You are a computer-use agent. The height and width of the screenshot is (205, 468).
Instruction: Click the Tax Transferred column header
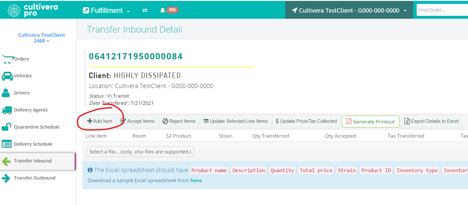pos(406,136)
